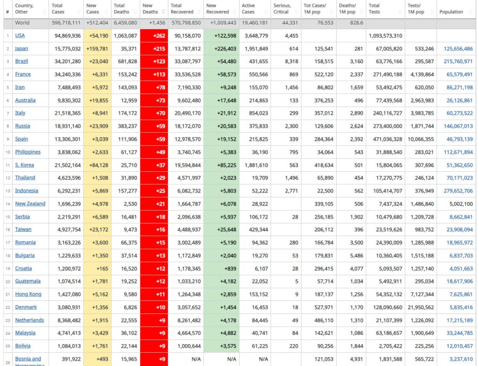Open the Denmark country link
The height and width of the screenshot is (366, 478).
(26, 307)
